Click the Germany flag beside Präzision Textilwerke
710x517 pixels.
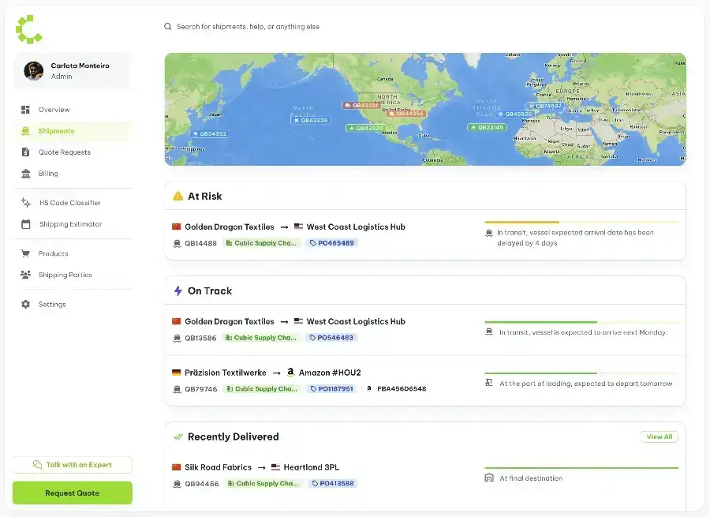click(x=177, y=373)
